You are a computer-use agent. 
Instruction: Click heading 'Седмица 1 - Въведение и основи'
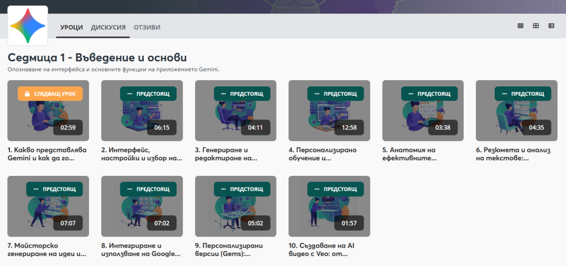pos(97,58)
